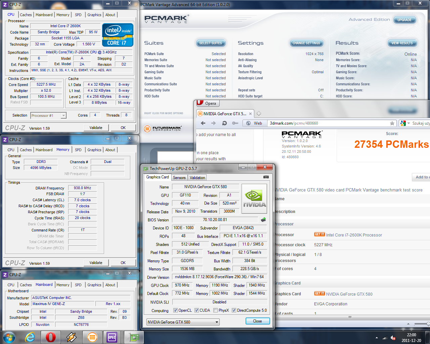The image size is (430, 344).
Task: Click the BIOS save icon in GPU-Z
Action: pos(263,220)
